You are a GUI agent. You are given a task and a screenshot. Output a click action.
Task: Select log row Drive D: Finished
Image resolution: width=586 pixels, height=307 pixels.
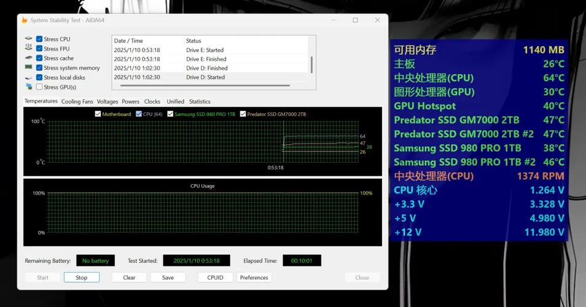point(210,68)
